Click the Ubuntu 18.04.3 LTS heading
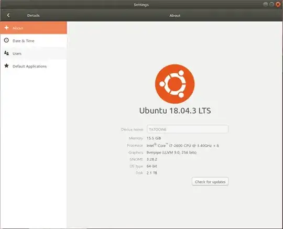This screenshot has width=283, height=229. pos(175,111)
